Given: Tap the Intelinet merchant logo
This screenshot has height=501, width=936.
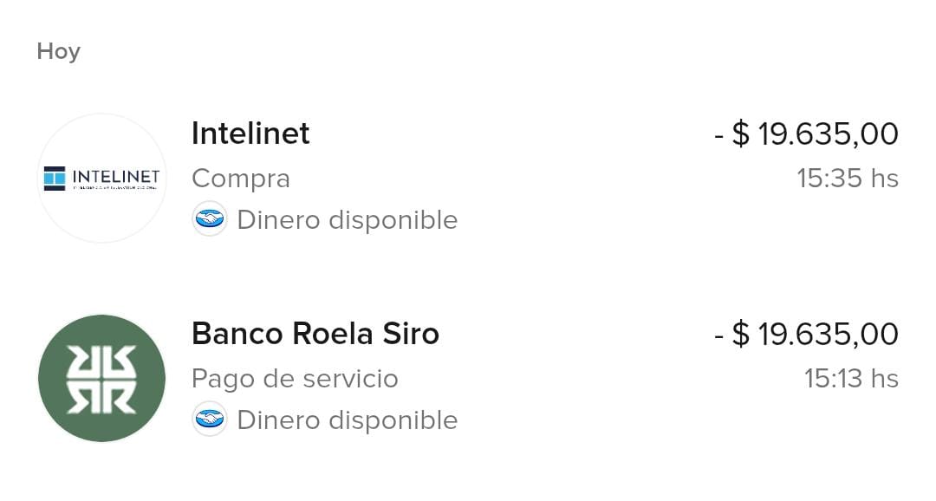Looking at the screenshot, I should [x=101, y=178].
